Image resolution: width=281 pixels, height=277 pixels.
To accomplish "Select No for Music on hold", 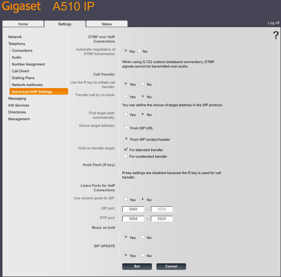I will point(143,237).
